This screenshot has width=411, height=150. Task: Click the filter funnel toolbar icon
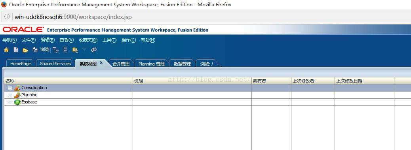[84, 50]
